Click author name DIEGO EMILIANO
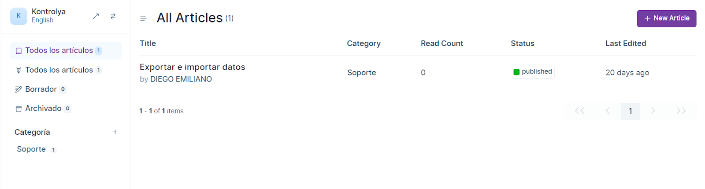Image resolution: width=705 pixels, height=189 pixels. click(181, 79)
